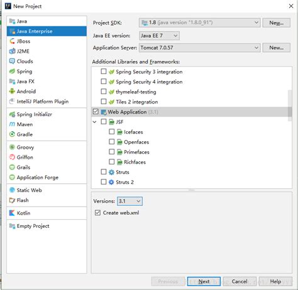This screenshot has width=298, height=290.
Task: Select Static Web project type
Action: click(47, 190)
